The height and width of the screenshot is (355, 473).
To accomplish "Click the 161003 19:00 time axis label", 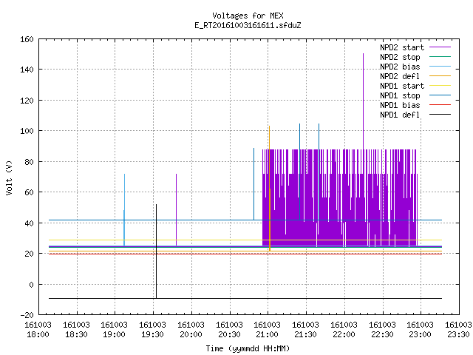I will pos(114,330).
